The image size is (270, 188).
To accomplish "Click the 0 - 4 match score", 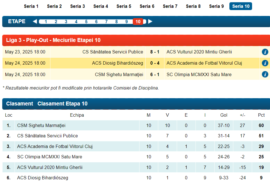I will pyautogui.click(x=155, y=63).
